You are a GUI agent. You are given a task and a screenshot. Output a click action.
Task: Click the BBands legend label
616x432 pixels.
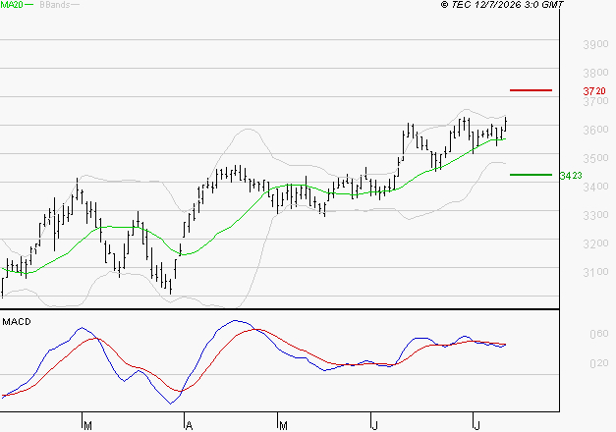pyautogui.click(x=55, y=5)
